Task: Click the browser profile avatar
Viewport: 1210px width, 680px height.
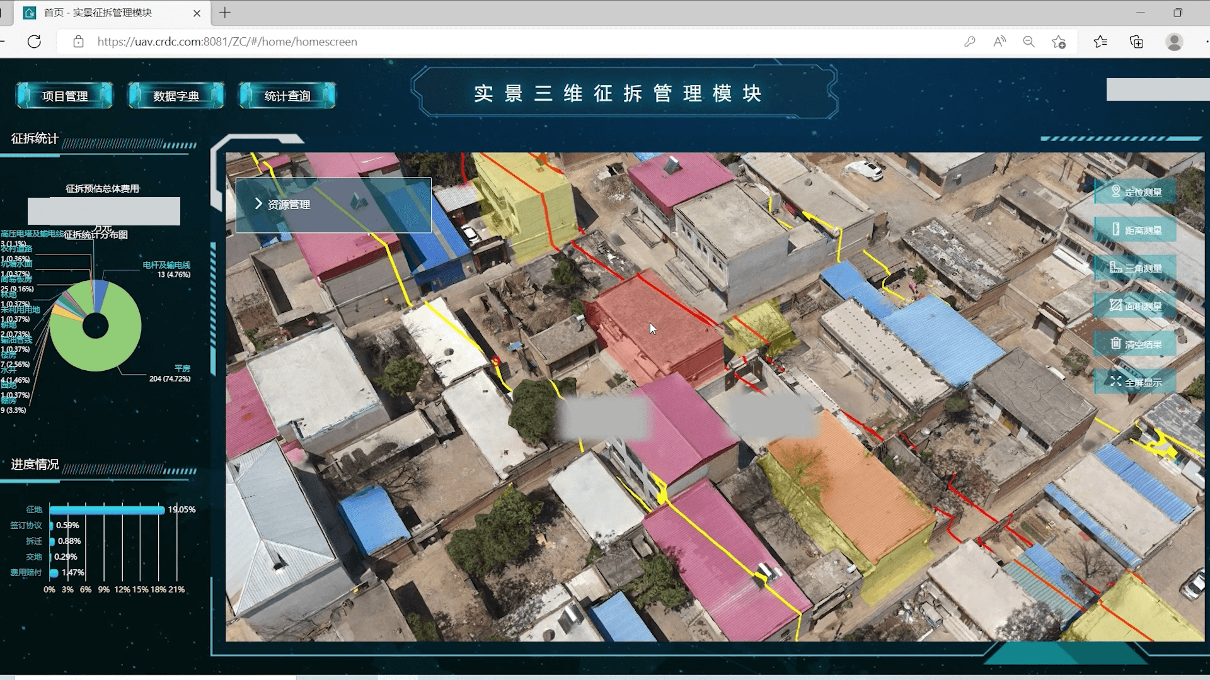Action: [1174, 42]
